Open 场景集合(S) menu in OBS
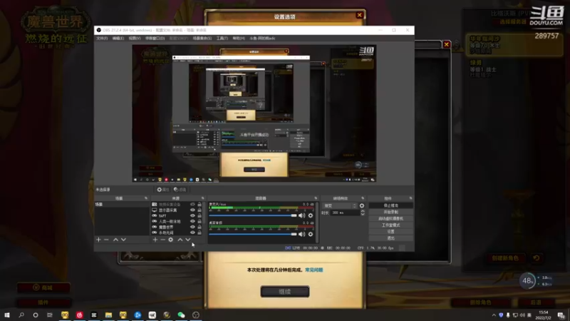This screenshot has width=570, height=321. [202, 39]
